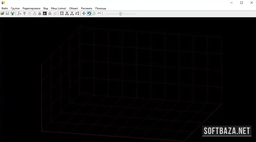The image size is (256, 142).
Task: Open the Рисовать menu
Action: (87, 8)
